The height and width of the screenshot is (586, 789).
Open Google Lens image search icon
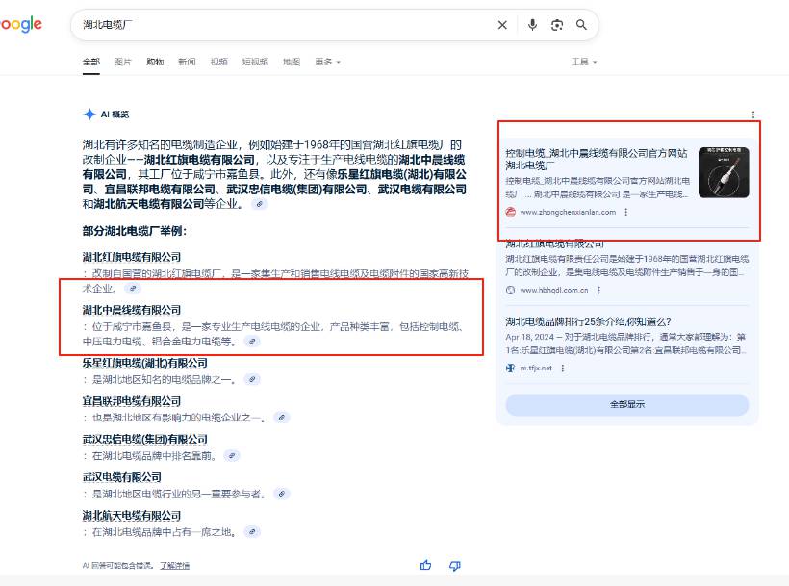tap(557, 25)
